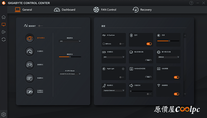Switch to the FAN Control tab
The image size is (207, 118).
[x=105, y=10]
